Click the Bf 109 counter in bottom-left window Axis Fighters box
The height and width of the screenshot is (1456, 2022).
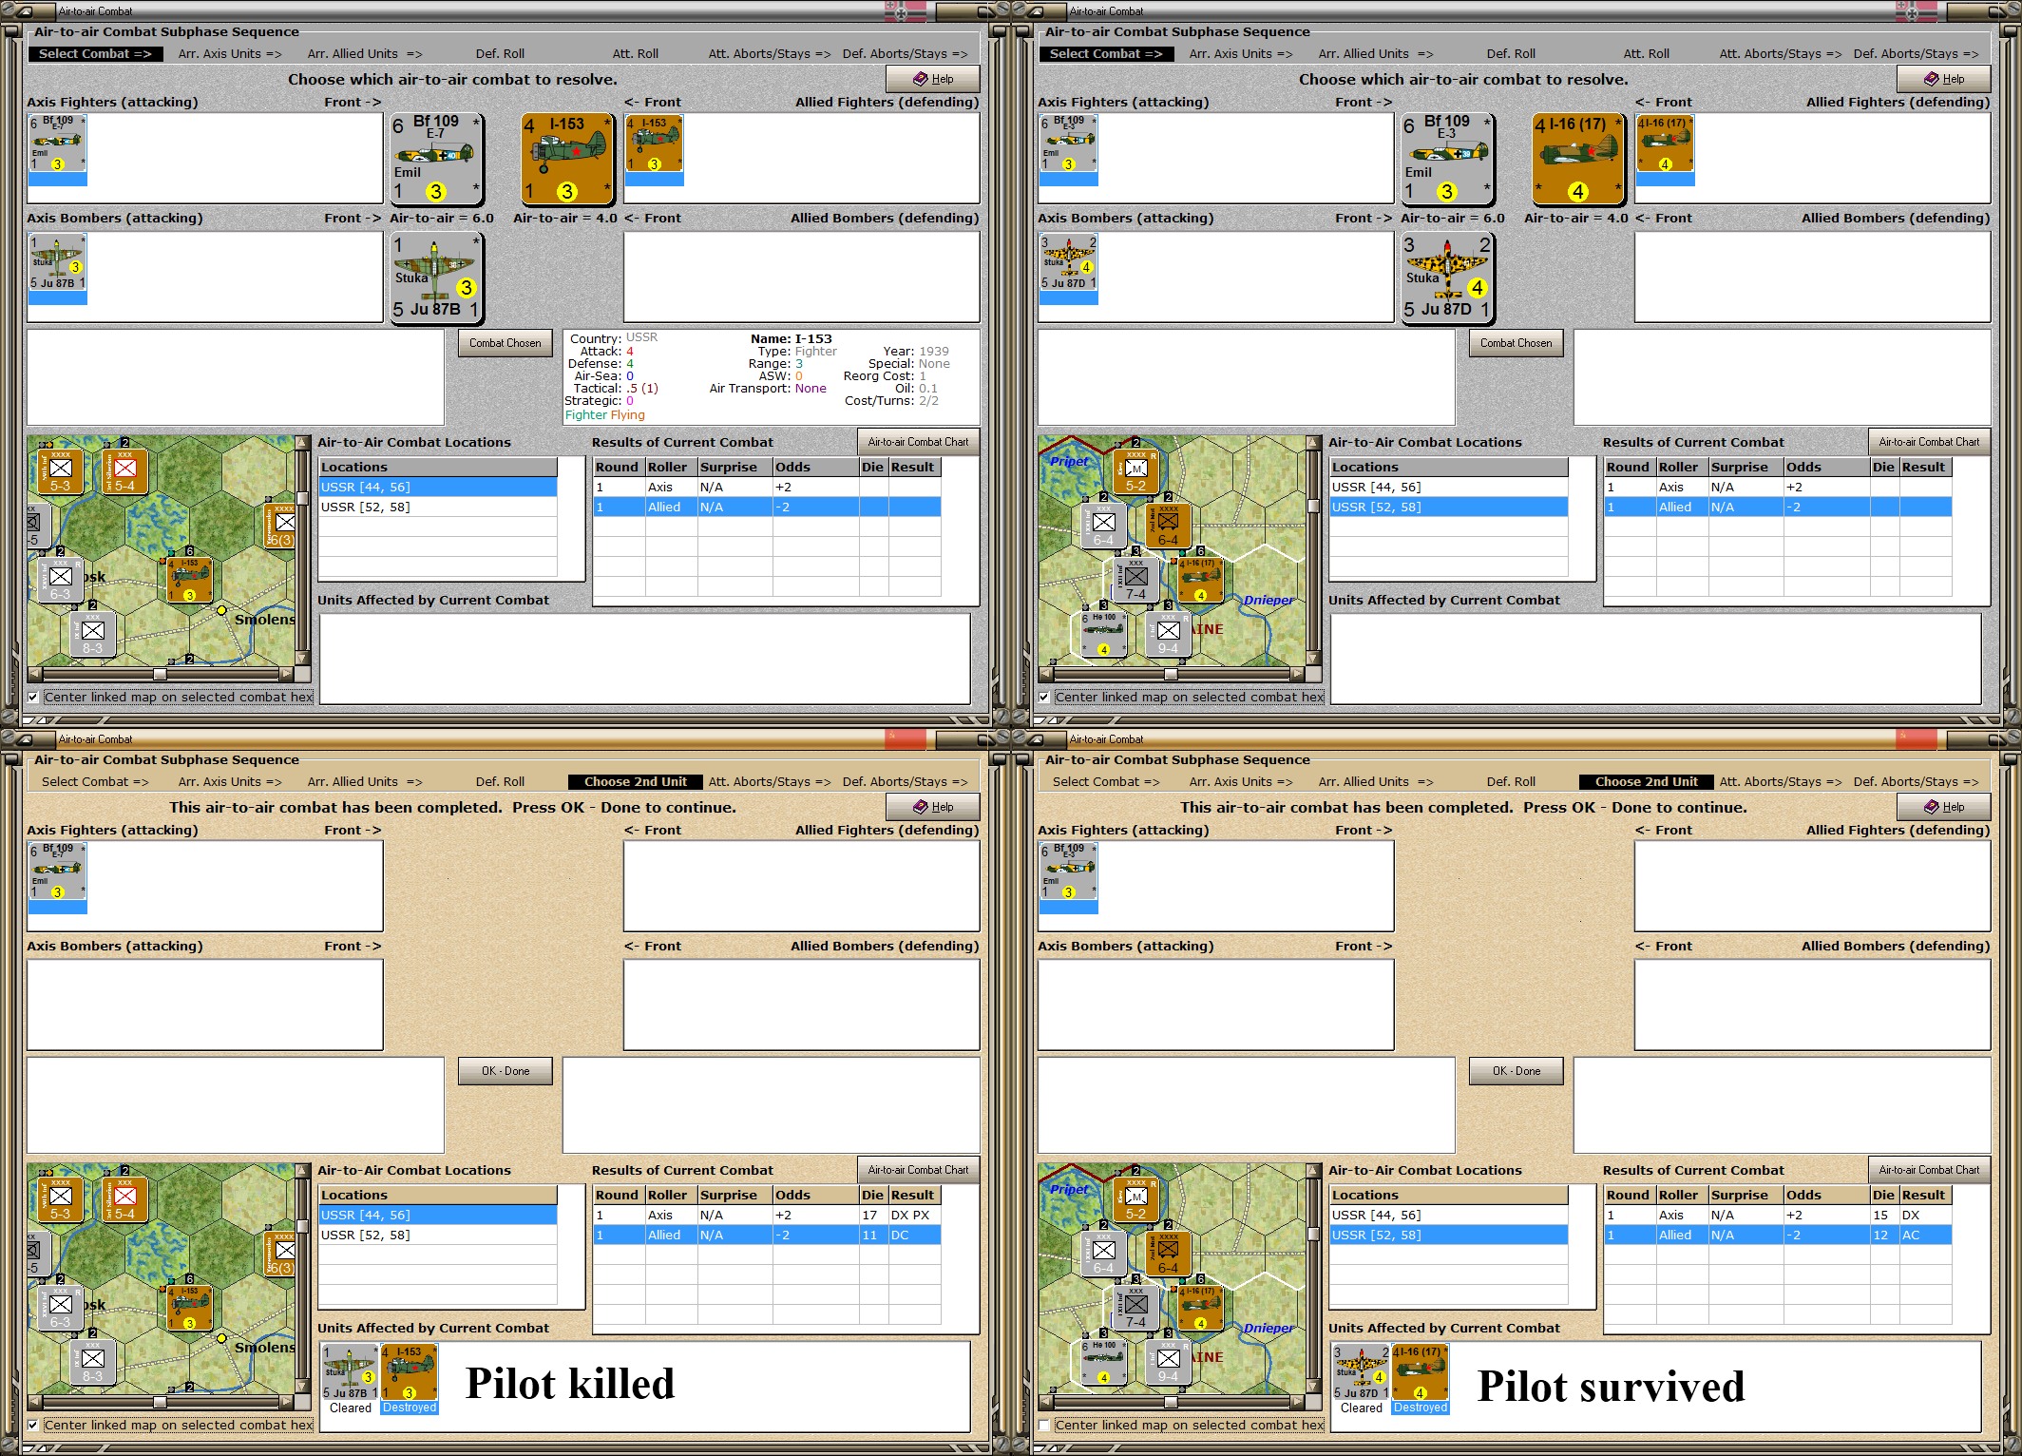pyautogui.click(x=57, y=872)
